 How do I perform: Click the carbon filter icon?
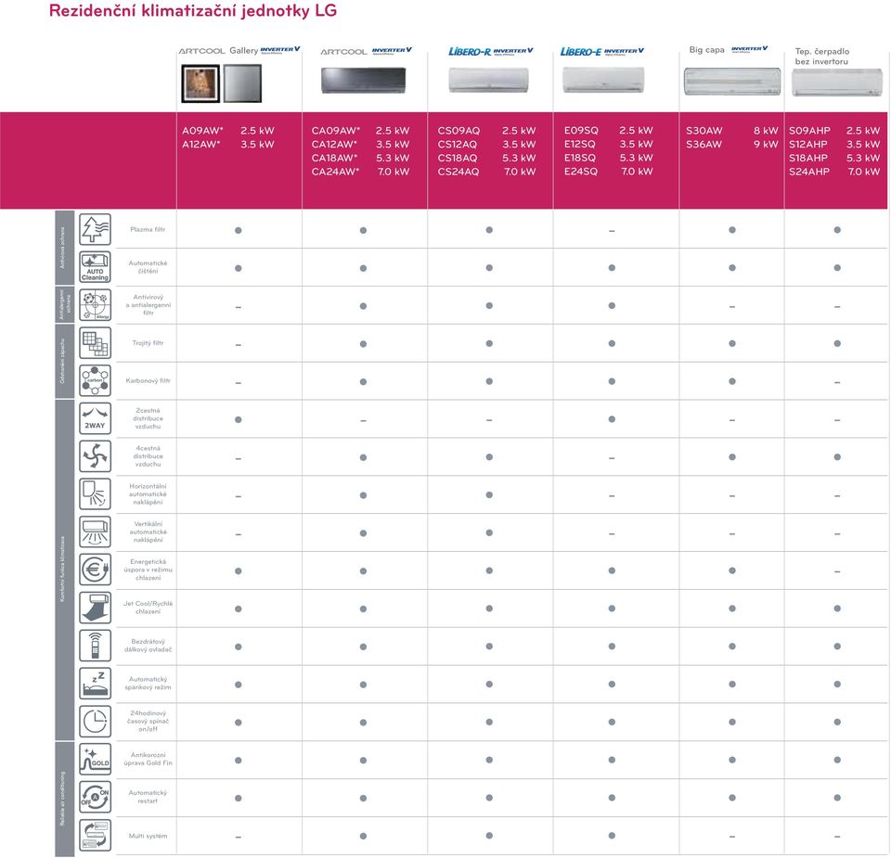pyautogui.click(x=95, y=380)
